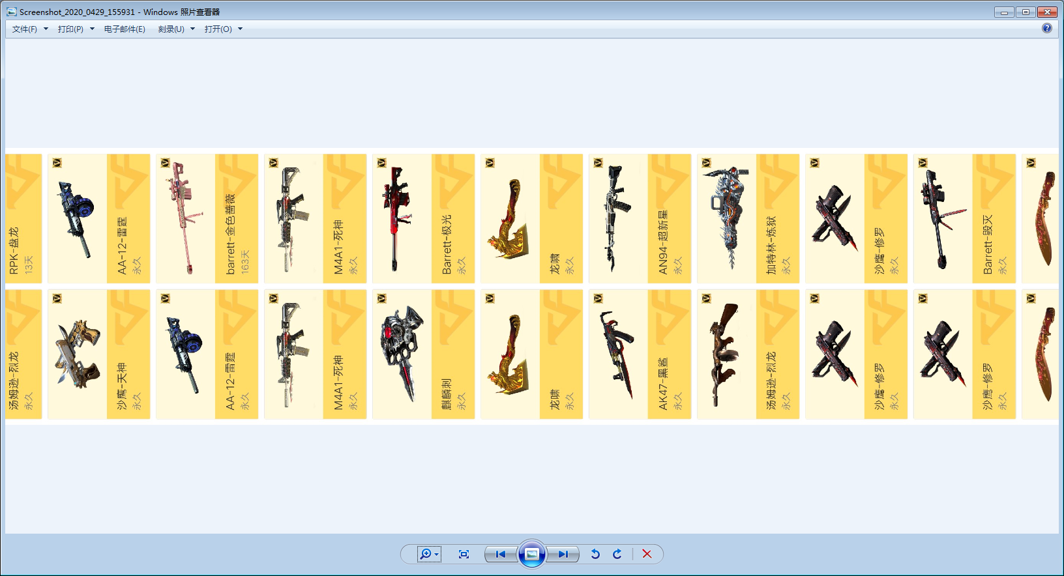Image resolution: width=1064 pixels, height=576 pixels.
Task: Click the 'barrett-金色蔷薇' weapon label
Action: (230, 234)
